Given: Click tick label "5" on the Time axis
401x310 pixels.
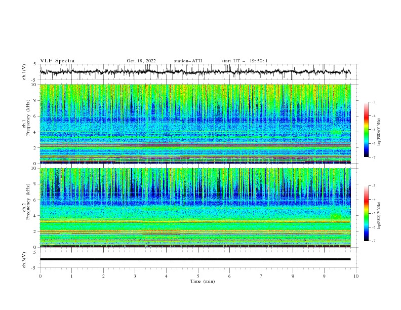Looking at the screenshot, I should [x=198, y=276].
